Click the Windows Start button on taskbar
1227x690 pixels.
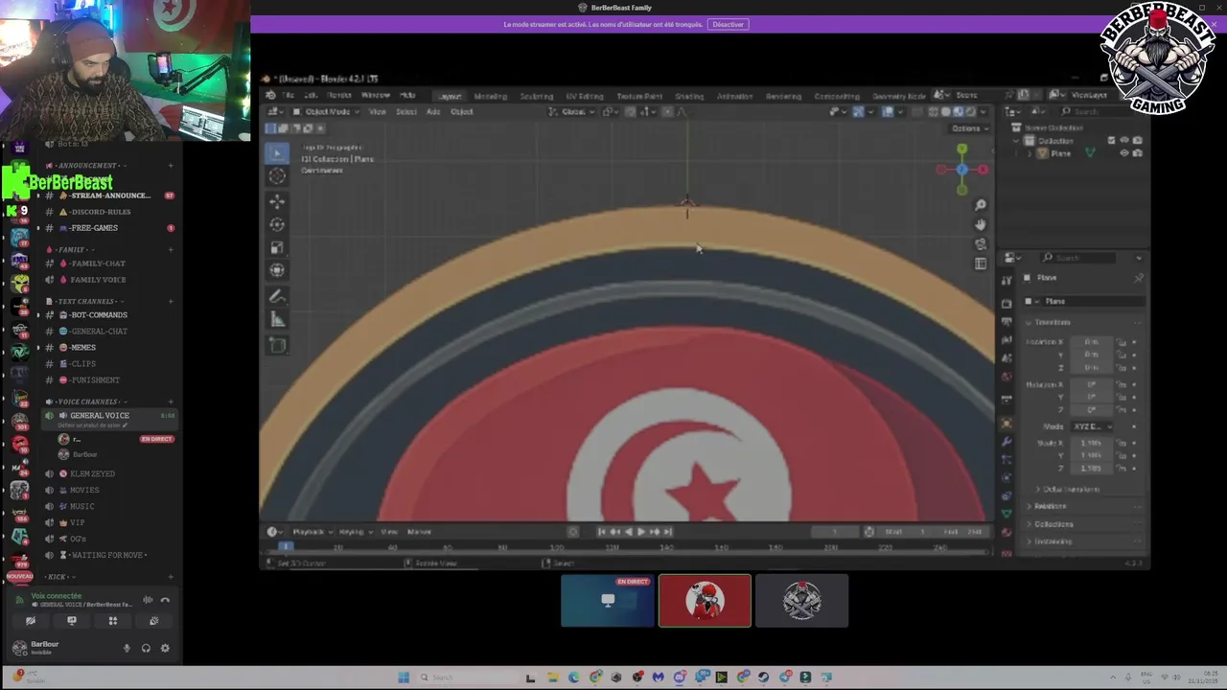404,678
